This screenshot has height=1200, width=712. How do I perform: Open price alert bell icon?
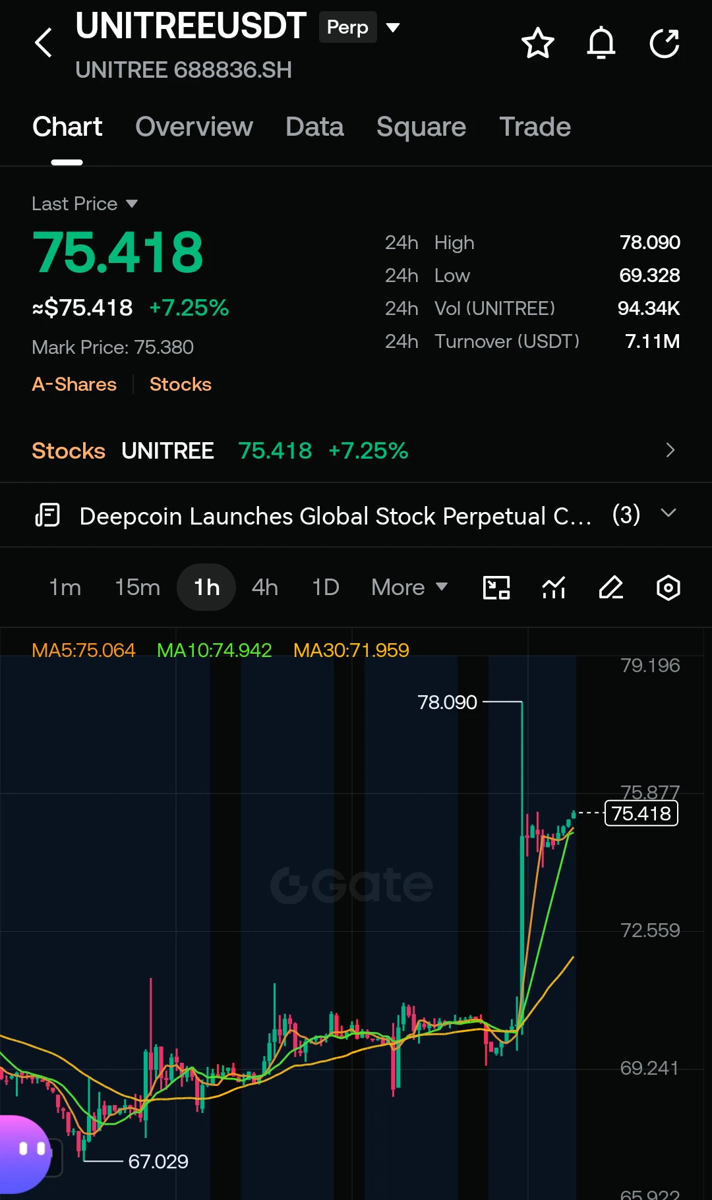click(x=601, y=43)
